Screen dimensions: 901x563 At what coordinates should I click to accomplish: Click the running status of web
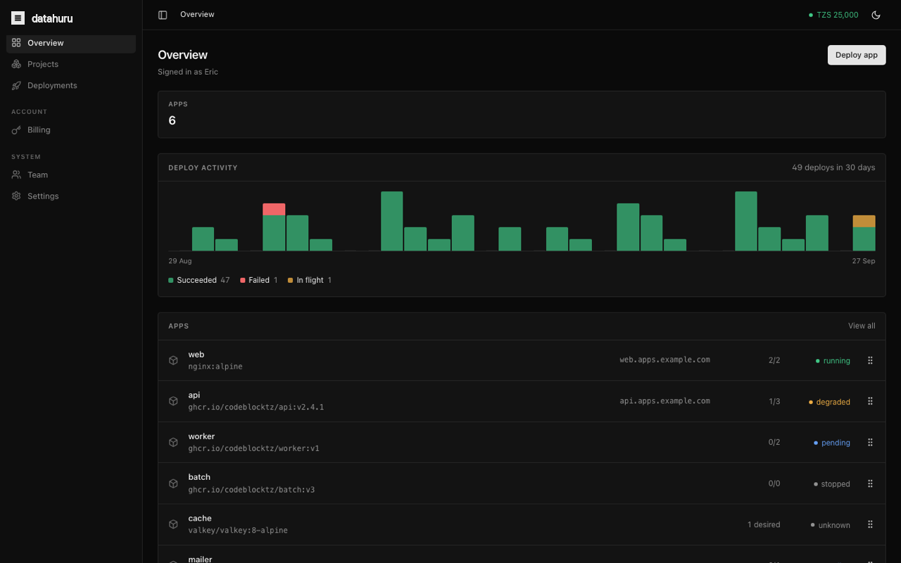pyautogui.click(x=833, y=361)
